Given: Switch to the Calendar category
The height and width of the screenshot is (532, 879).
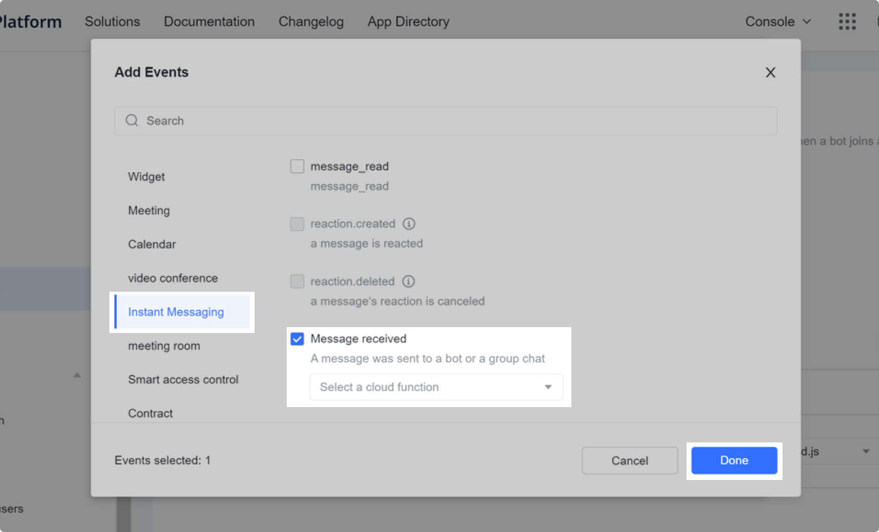Looking at the screenshot, I should tap(152, 245).
